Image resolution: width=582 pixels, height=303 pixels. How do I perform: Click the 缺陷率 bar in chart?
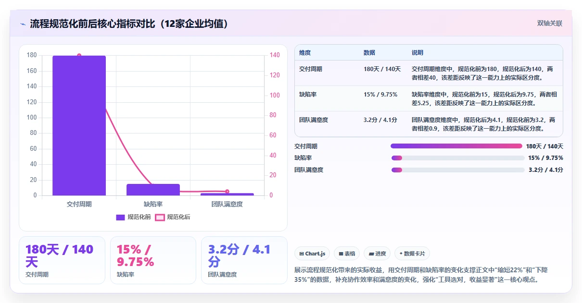[x=153, y=190]
